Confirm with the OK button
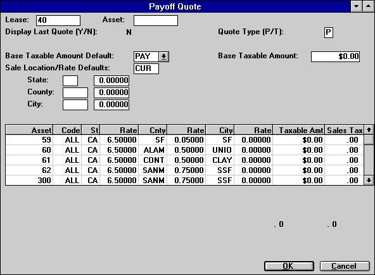This screenshot has height=275, width=375. pos(289,266)
